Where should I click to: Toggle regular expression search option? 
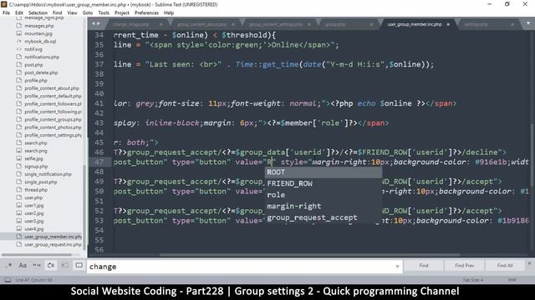[x=8, y=265]
